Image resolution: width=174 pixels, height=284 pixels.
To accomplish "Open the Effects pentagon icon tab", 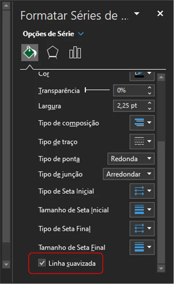I will [53, 52].
